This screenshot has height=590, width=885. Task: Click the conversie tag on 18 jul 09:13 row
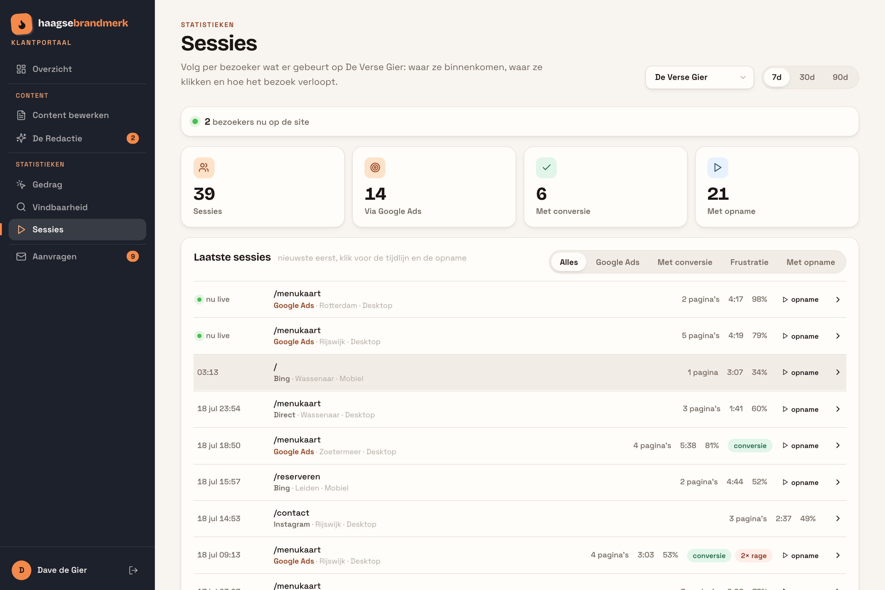pyautogui.click(x=709, y=556)
